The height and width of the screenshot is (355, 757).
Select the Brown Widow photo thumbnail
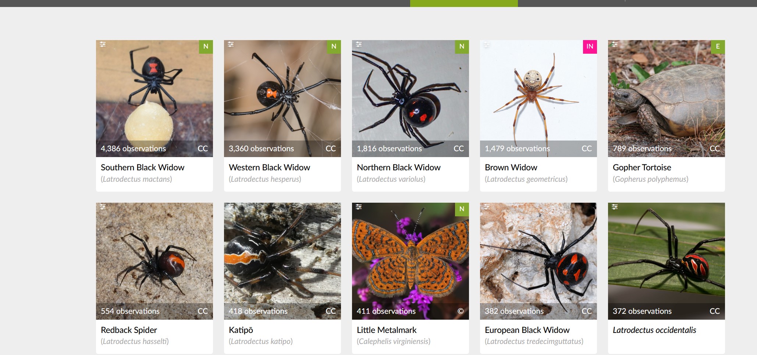click(538, 98)
